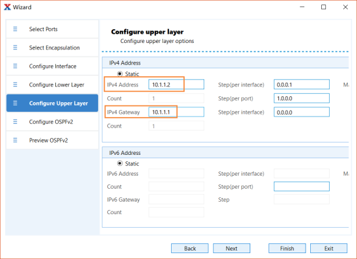Image resolution: width=357 pixels, height=259 pixels.
Task: Click the list icon beside Preview OSPFv2
Action: point(15,140)
